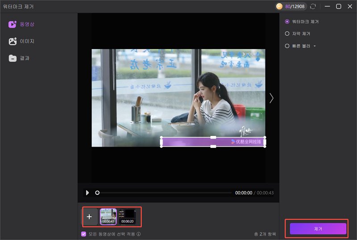
Task: Open the 이미지 tab label
Action: pyautogui.click(x=27, y=41)
